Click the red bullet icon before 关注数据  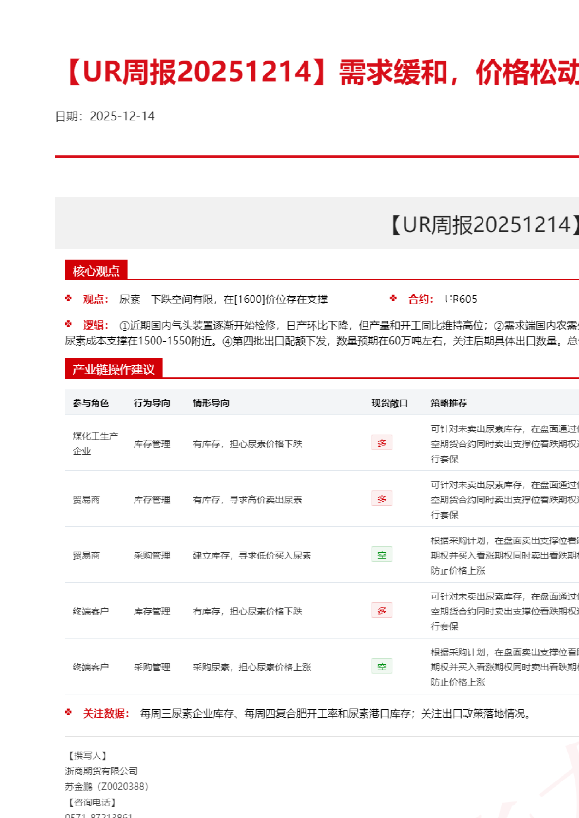(x=68, y=712)
